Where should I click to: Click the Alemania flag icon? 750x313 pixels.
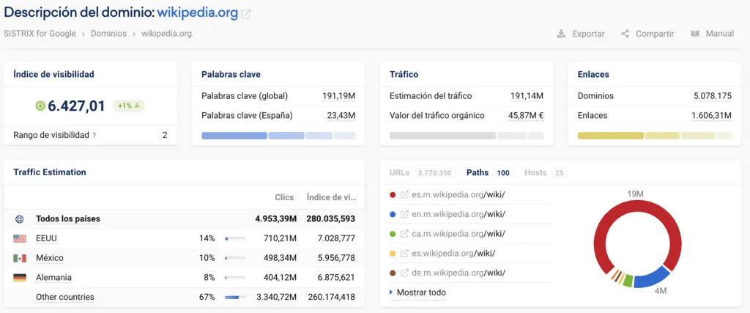[20, 278]
